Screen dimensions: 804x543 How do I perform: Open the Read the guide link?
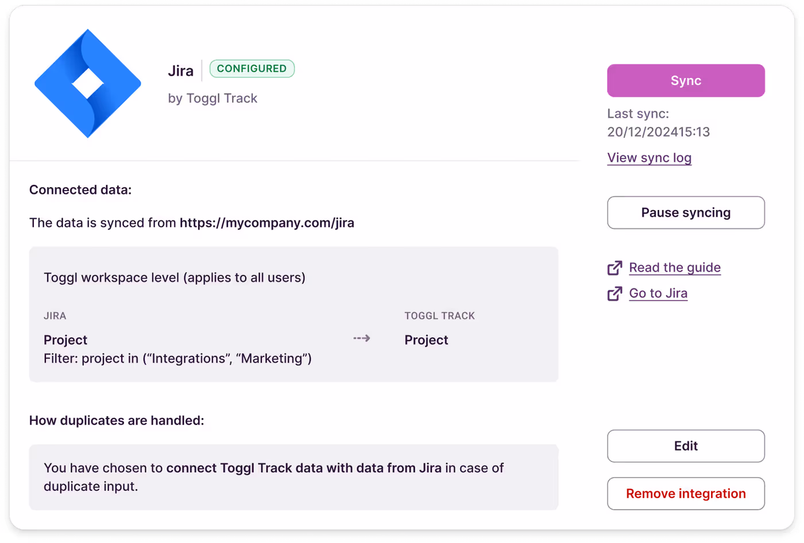click(675, 267)
